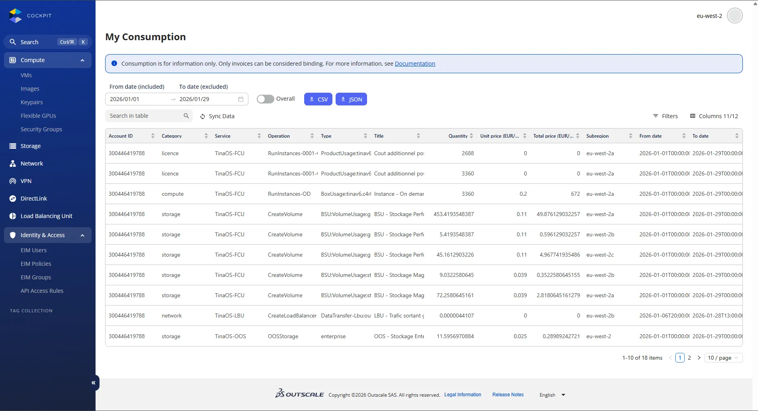Open Storage in the sidebar
Image resolution: width=758 pixels, height=411 pixels.
point(31,146)
